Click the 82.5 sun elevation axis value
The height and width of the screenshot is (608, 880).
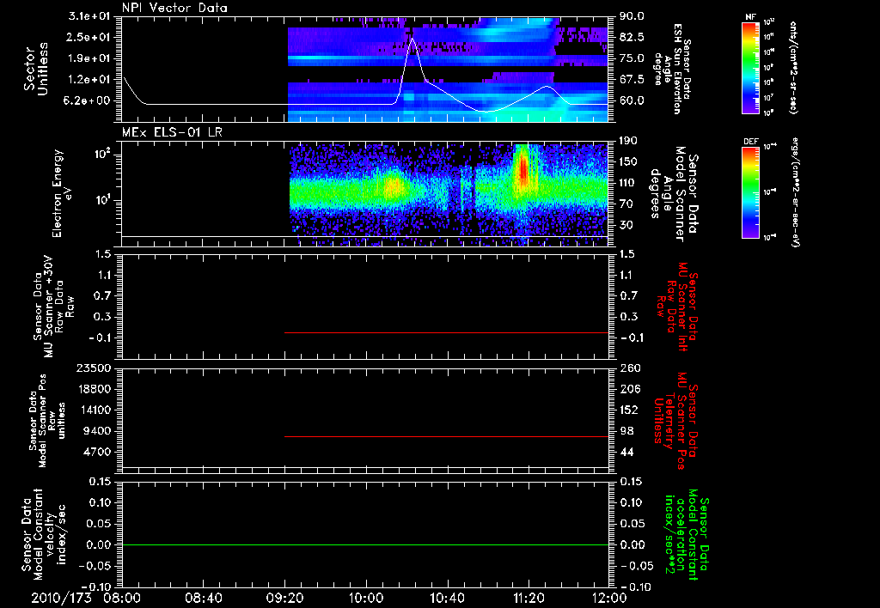632,37
